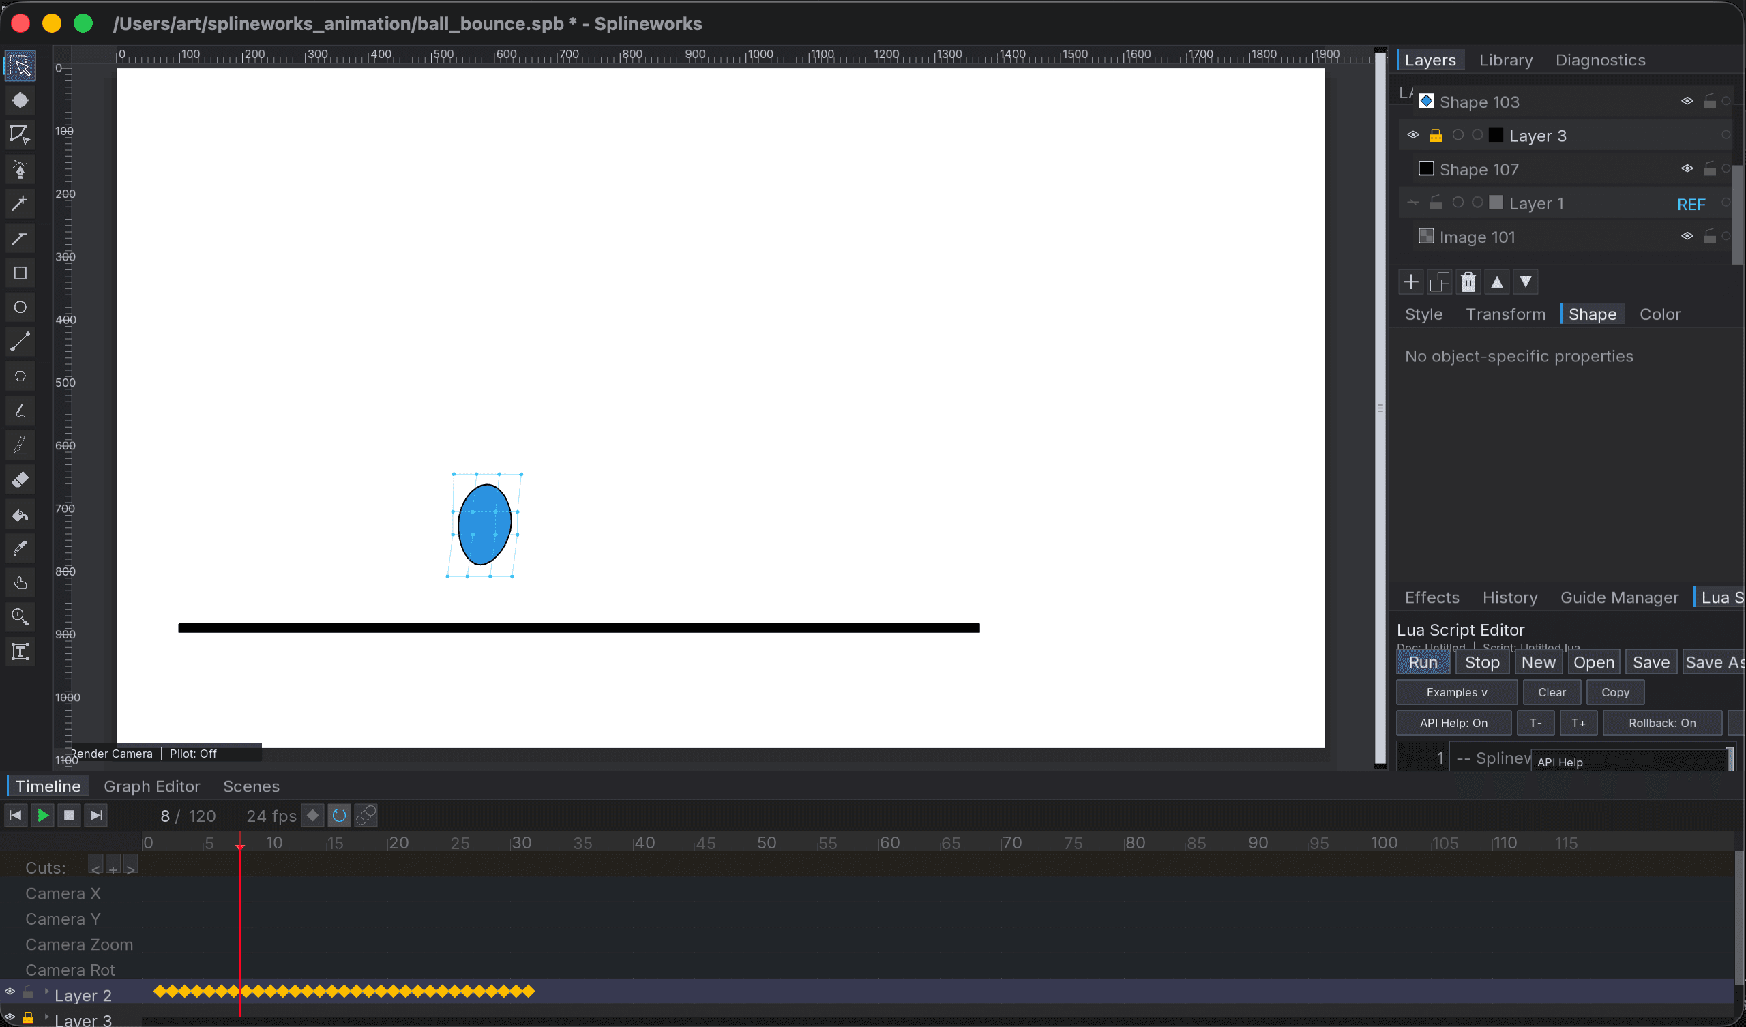Activate the Eyedropper tool
Screen dimensions: 1746x1027
[20, 548]
